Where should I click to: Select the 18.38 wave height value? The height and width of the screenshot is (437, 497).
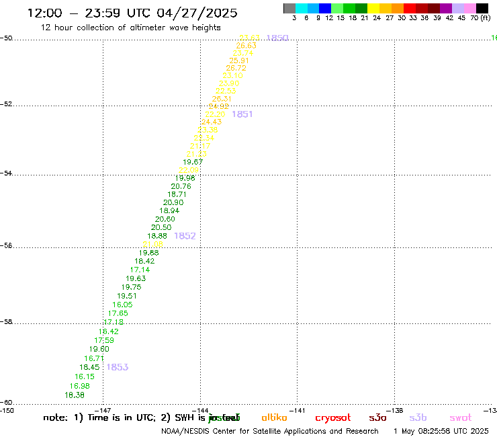75,395
